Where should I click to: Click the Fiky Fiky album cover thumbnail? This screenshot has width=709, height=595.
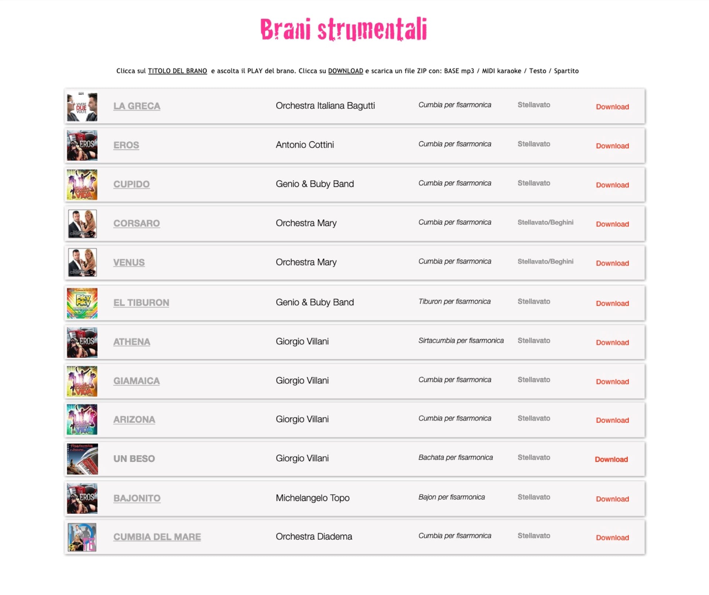click(82, 303)
